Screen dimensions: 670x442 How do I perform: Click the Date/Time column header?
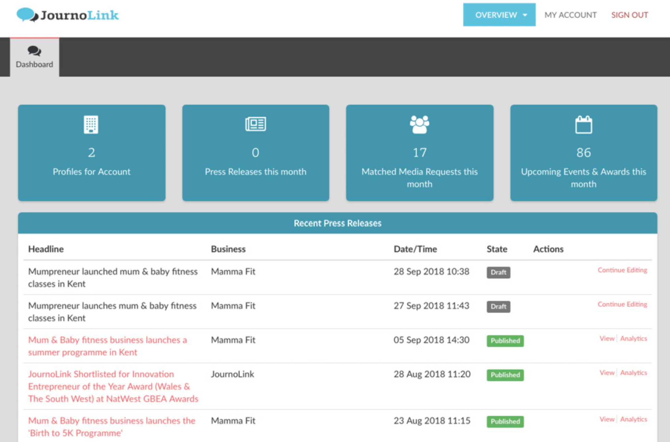pyautogui.click(x=415, y=249)
